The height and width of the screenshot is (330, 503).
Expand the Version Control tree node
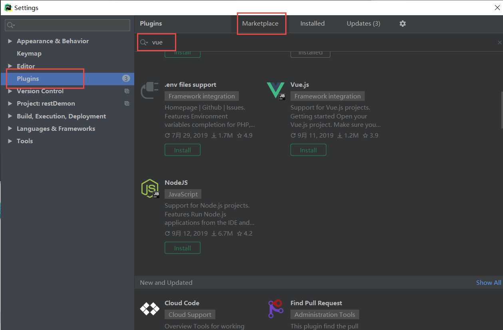10,91
